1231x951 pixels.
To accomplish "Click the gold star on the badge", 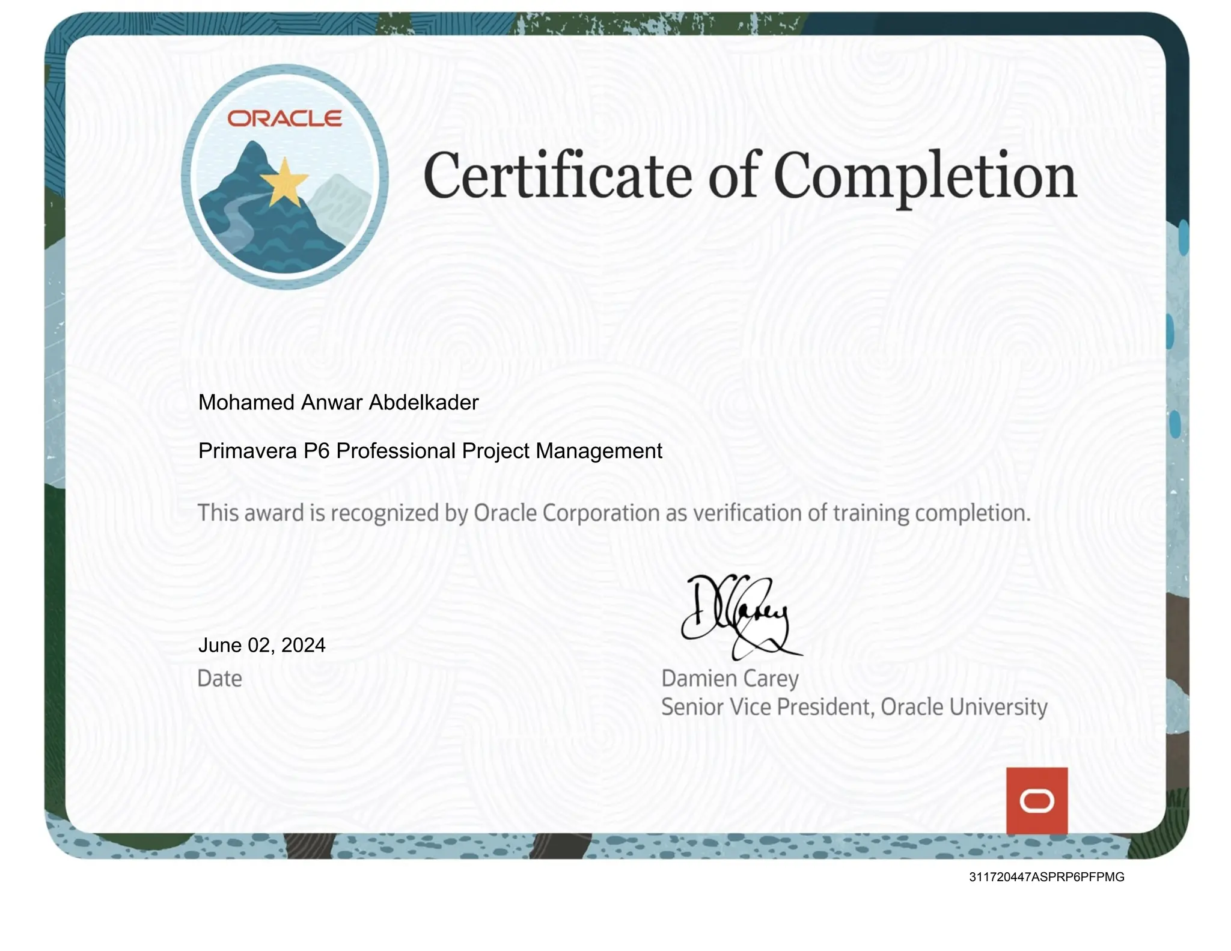I will coord(285,182).
